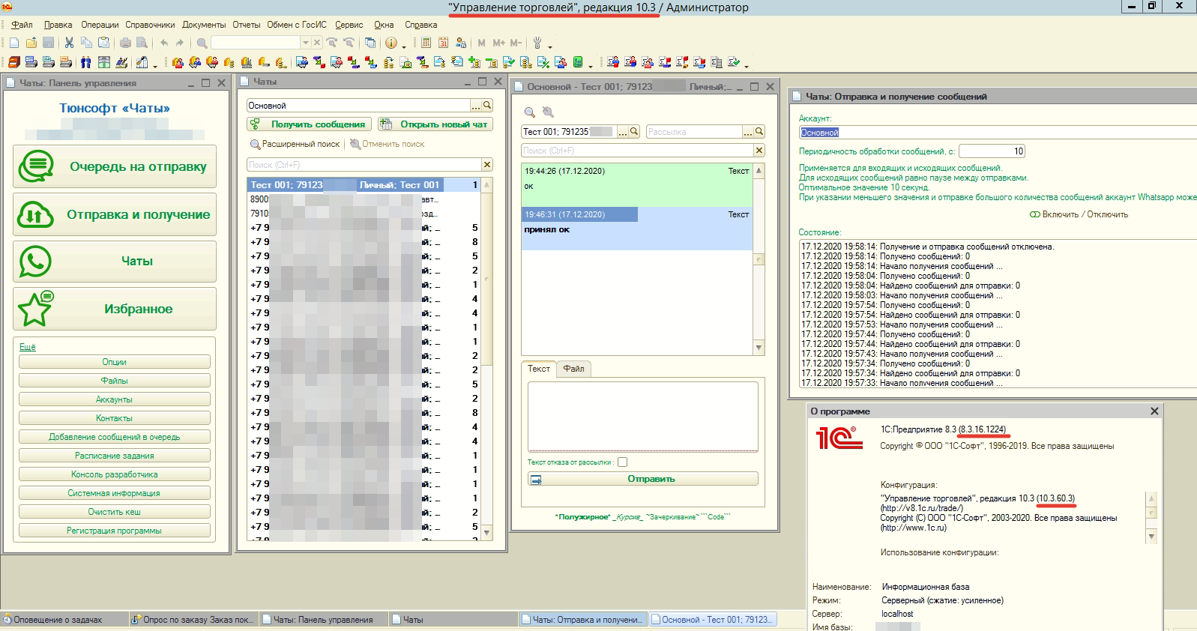Expand overflow arrow after info toolbar icon
The width and height of the screenshot is (1197, 631).
click(x=404, y=46)
